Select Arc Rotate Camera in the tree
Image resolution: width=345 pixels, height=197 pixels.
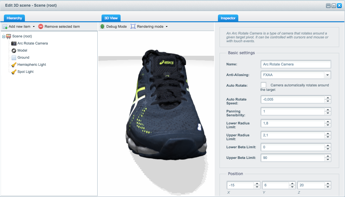pyautogui.click(x=33, y=44)
